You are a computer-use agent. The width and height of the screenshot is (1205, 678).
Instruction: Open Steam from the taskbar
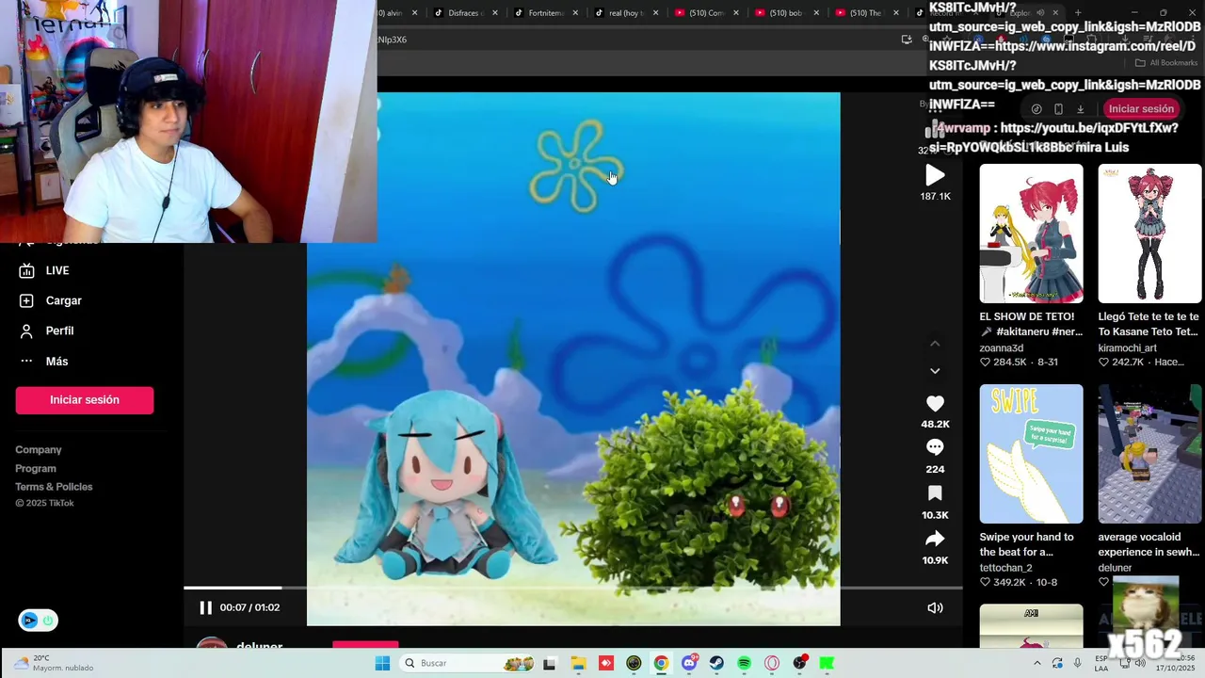tap(716, 663)
